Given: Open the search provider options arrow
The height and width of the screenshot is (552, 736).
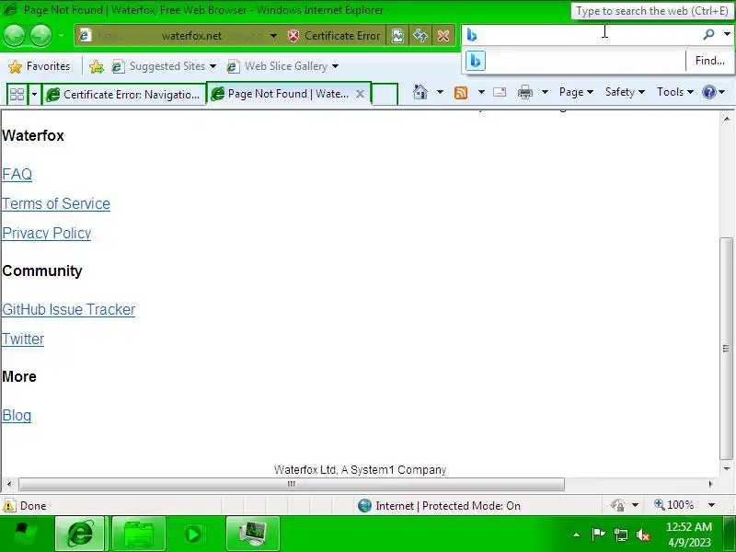Looking at the screenshot, I should pos(727,34).
